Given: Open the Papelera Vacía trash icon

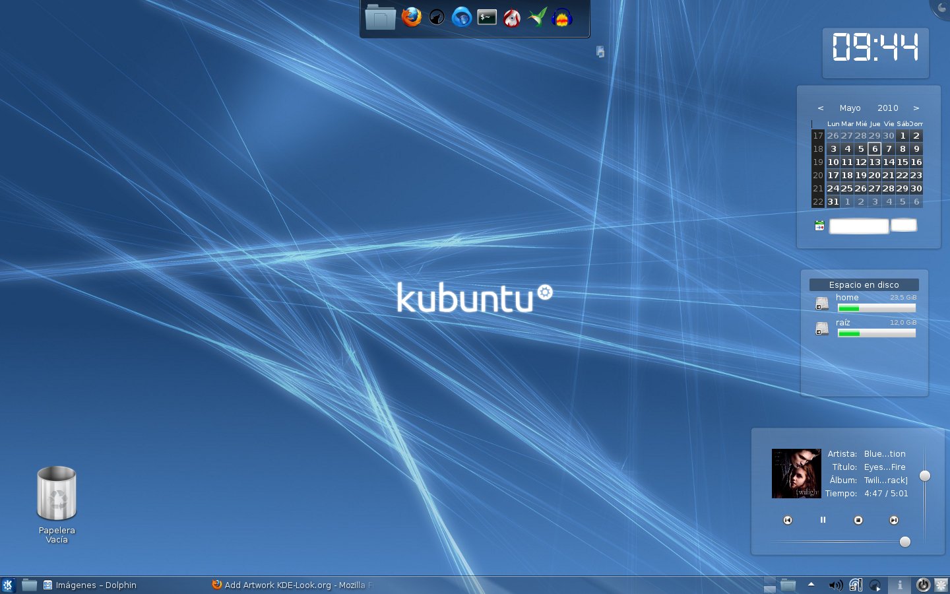Looking at the screenshot, I should (x=57, y=494).
